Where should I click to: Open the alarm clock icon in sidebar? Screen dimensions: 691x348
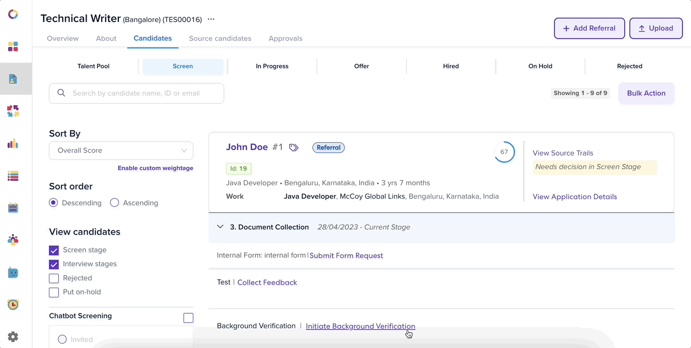point(13,304)
